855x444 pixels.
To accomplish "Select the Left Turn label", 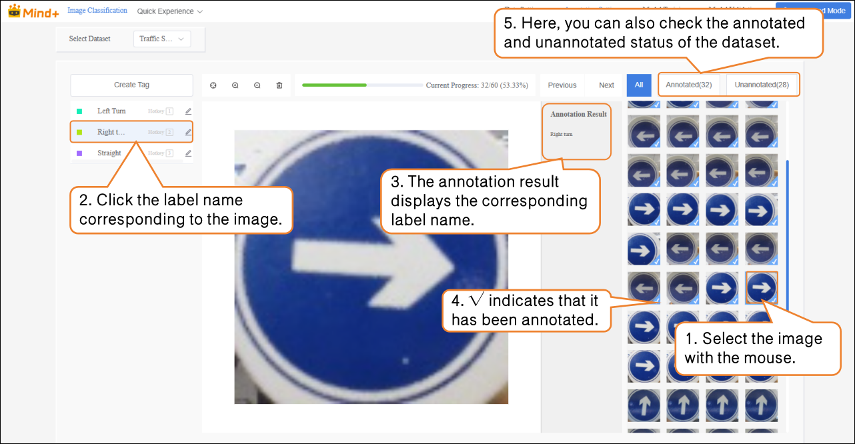I will [x=111, y=111].
